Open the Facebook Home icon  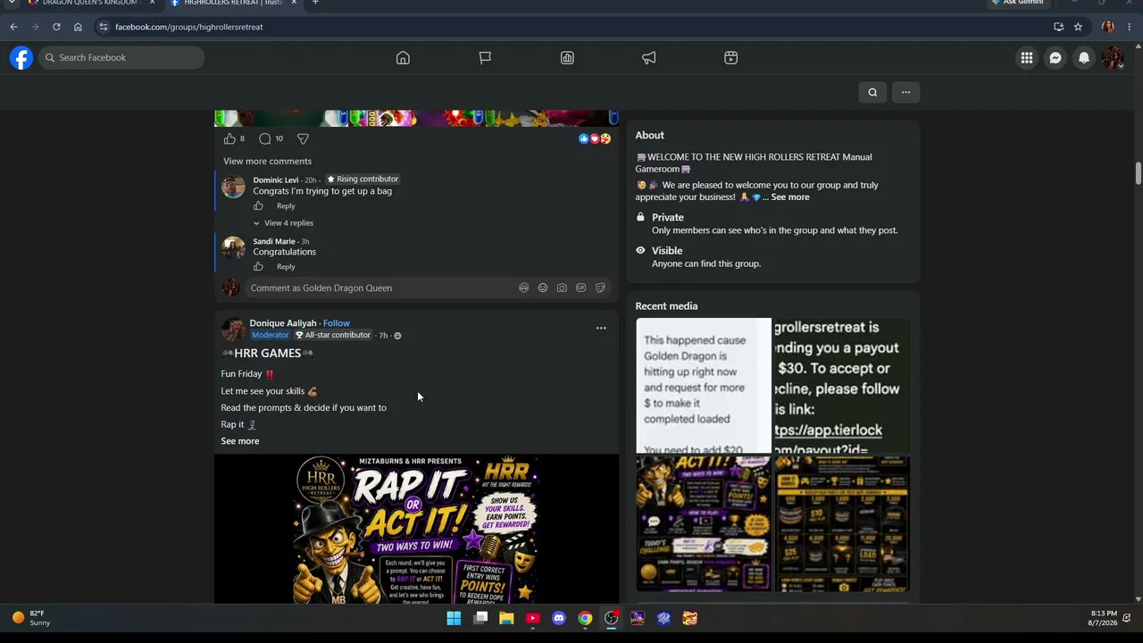(403, 58)
